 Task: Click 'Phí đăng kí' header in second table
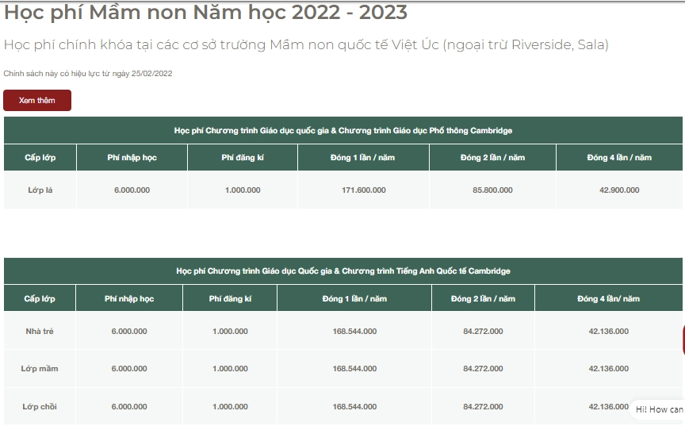tap(230, 298)
